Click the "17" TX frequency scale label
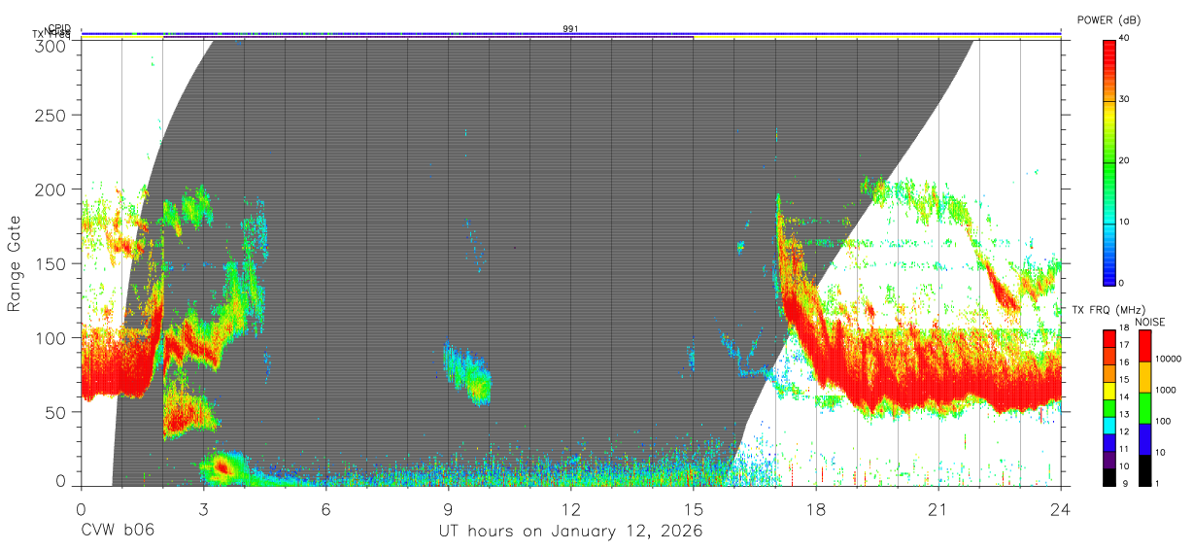 pyautogui.click(x=1124, y=345)
